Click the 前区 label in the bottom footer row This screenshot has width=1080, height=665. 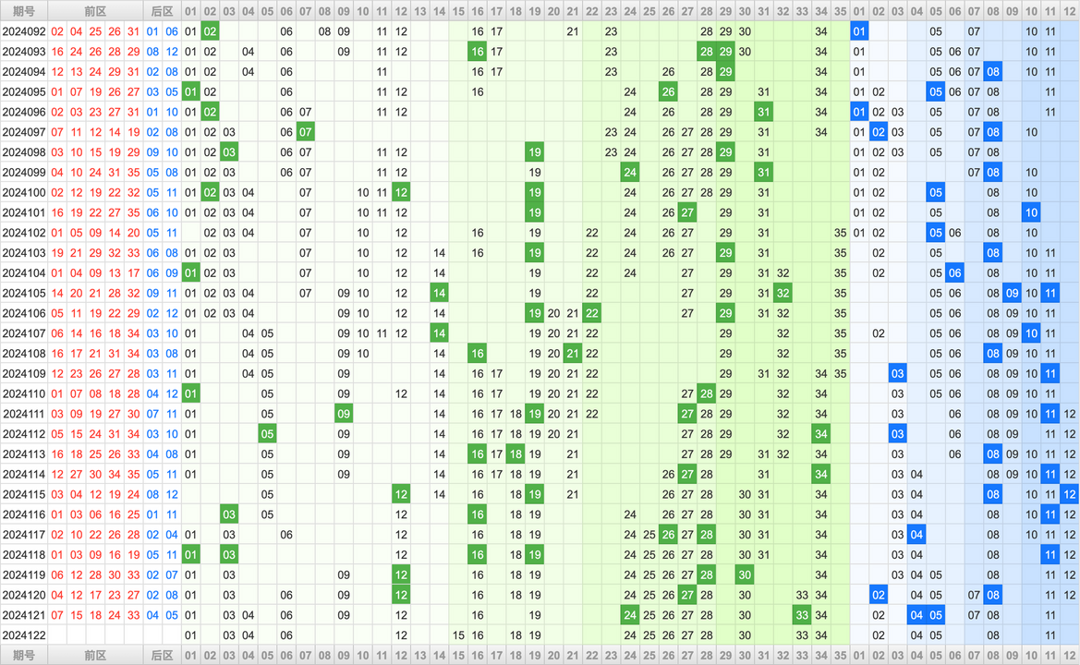pyautogui.click(x=96, y=656)
